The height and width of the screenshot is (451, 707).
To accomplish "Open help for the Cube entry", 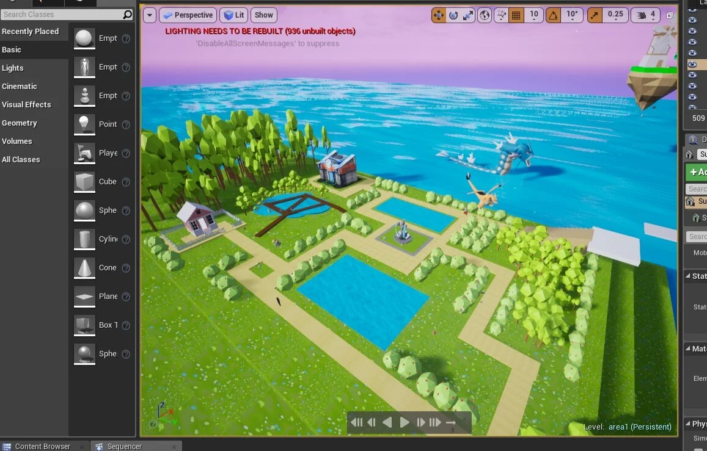I will tap(126, 182).
